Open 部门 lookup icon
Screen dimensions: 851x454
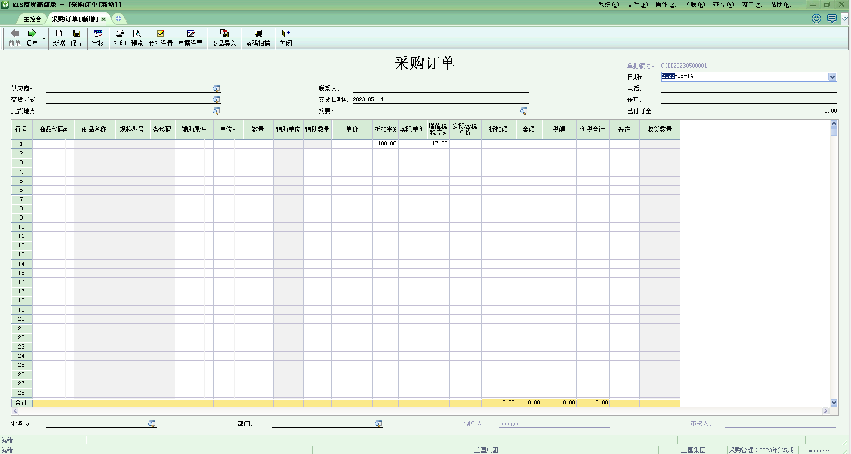click(378, 424)
